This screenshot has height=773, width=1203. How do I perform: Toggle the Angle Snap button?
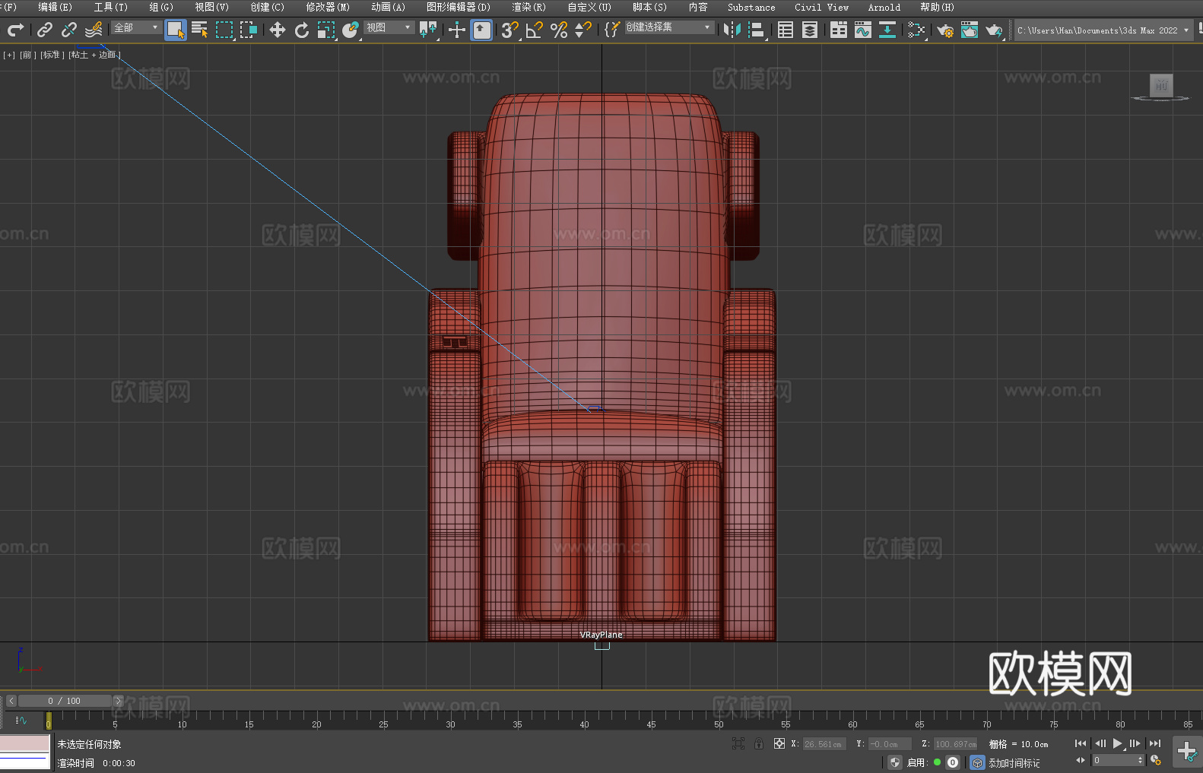click(534, 30)
